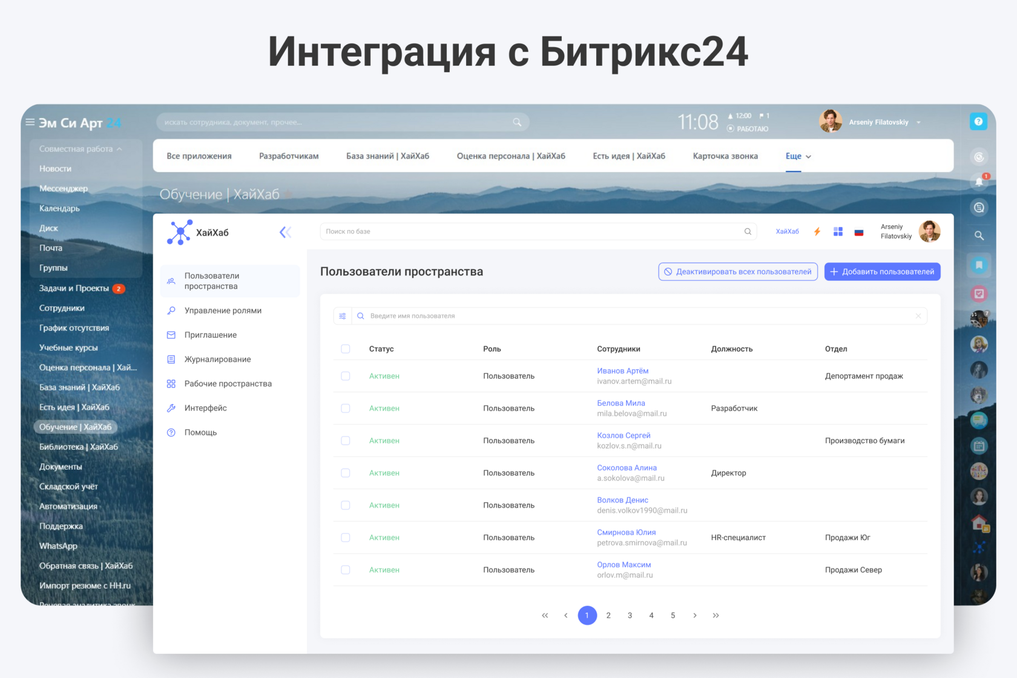Go to page 5 of users
The image size is (1017, 678).
click(x=673, y=616)
